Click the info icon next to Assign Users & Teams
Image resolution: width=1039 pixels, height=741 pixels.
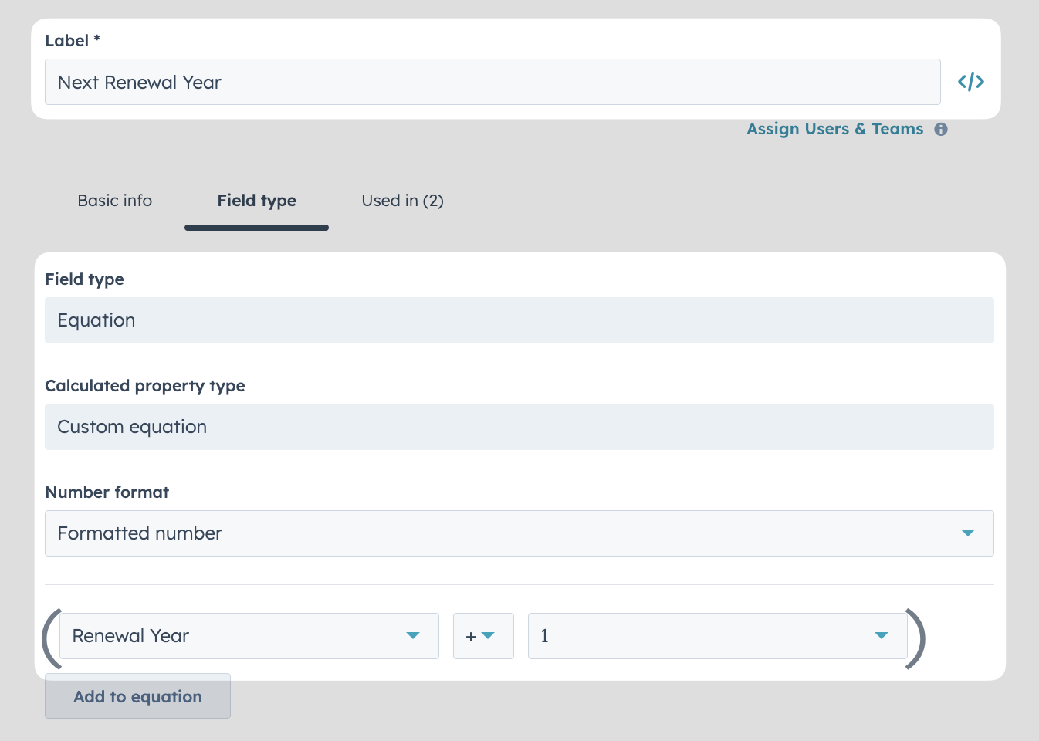pyautogui.click(x=940, y=130)
